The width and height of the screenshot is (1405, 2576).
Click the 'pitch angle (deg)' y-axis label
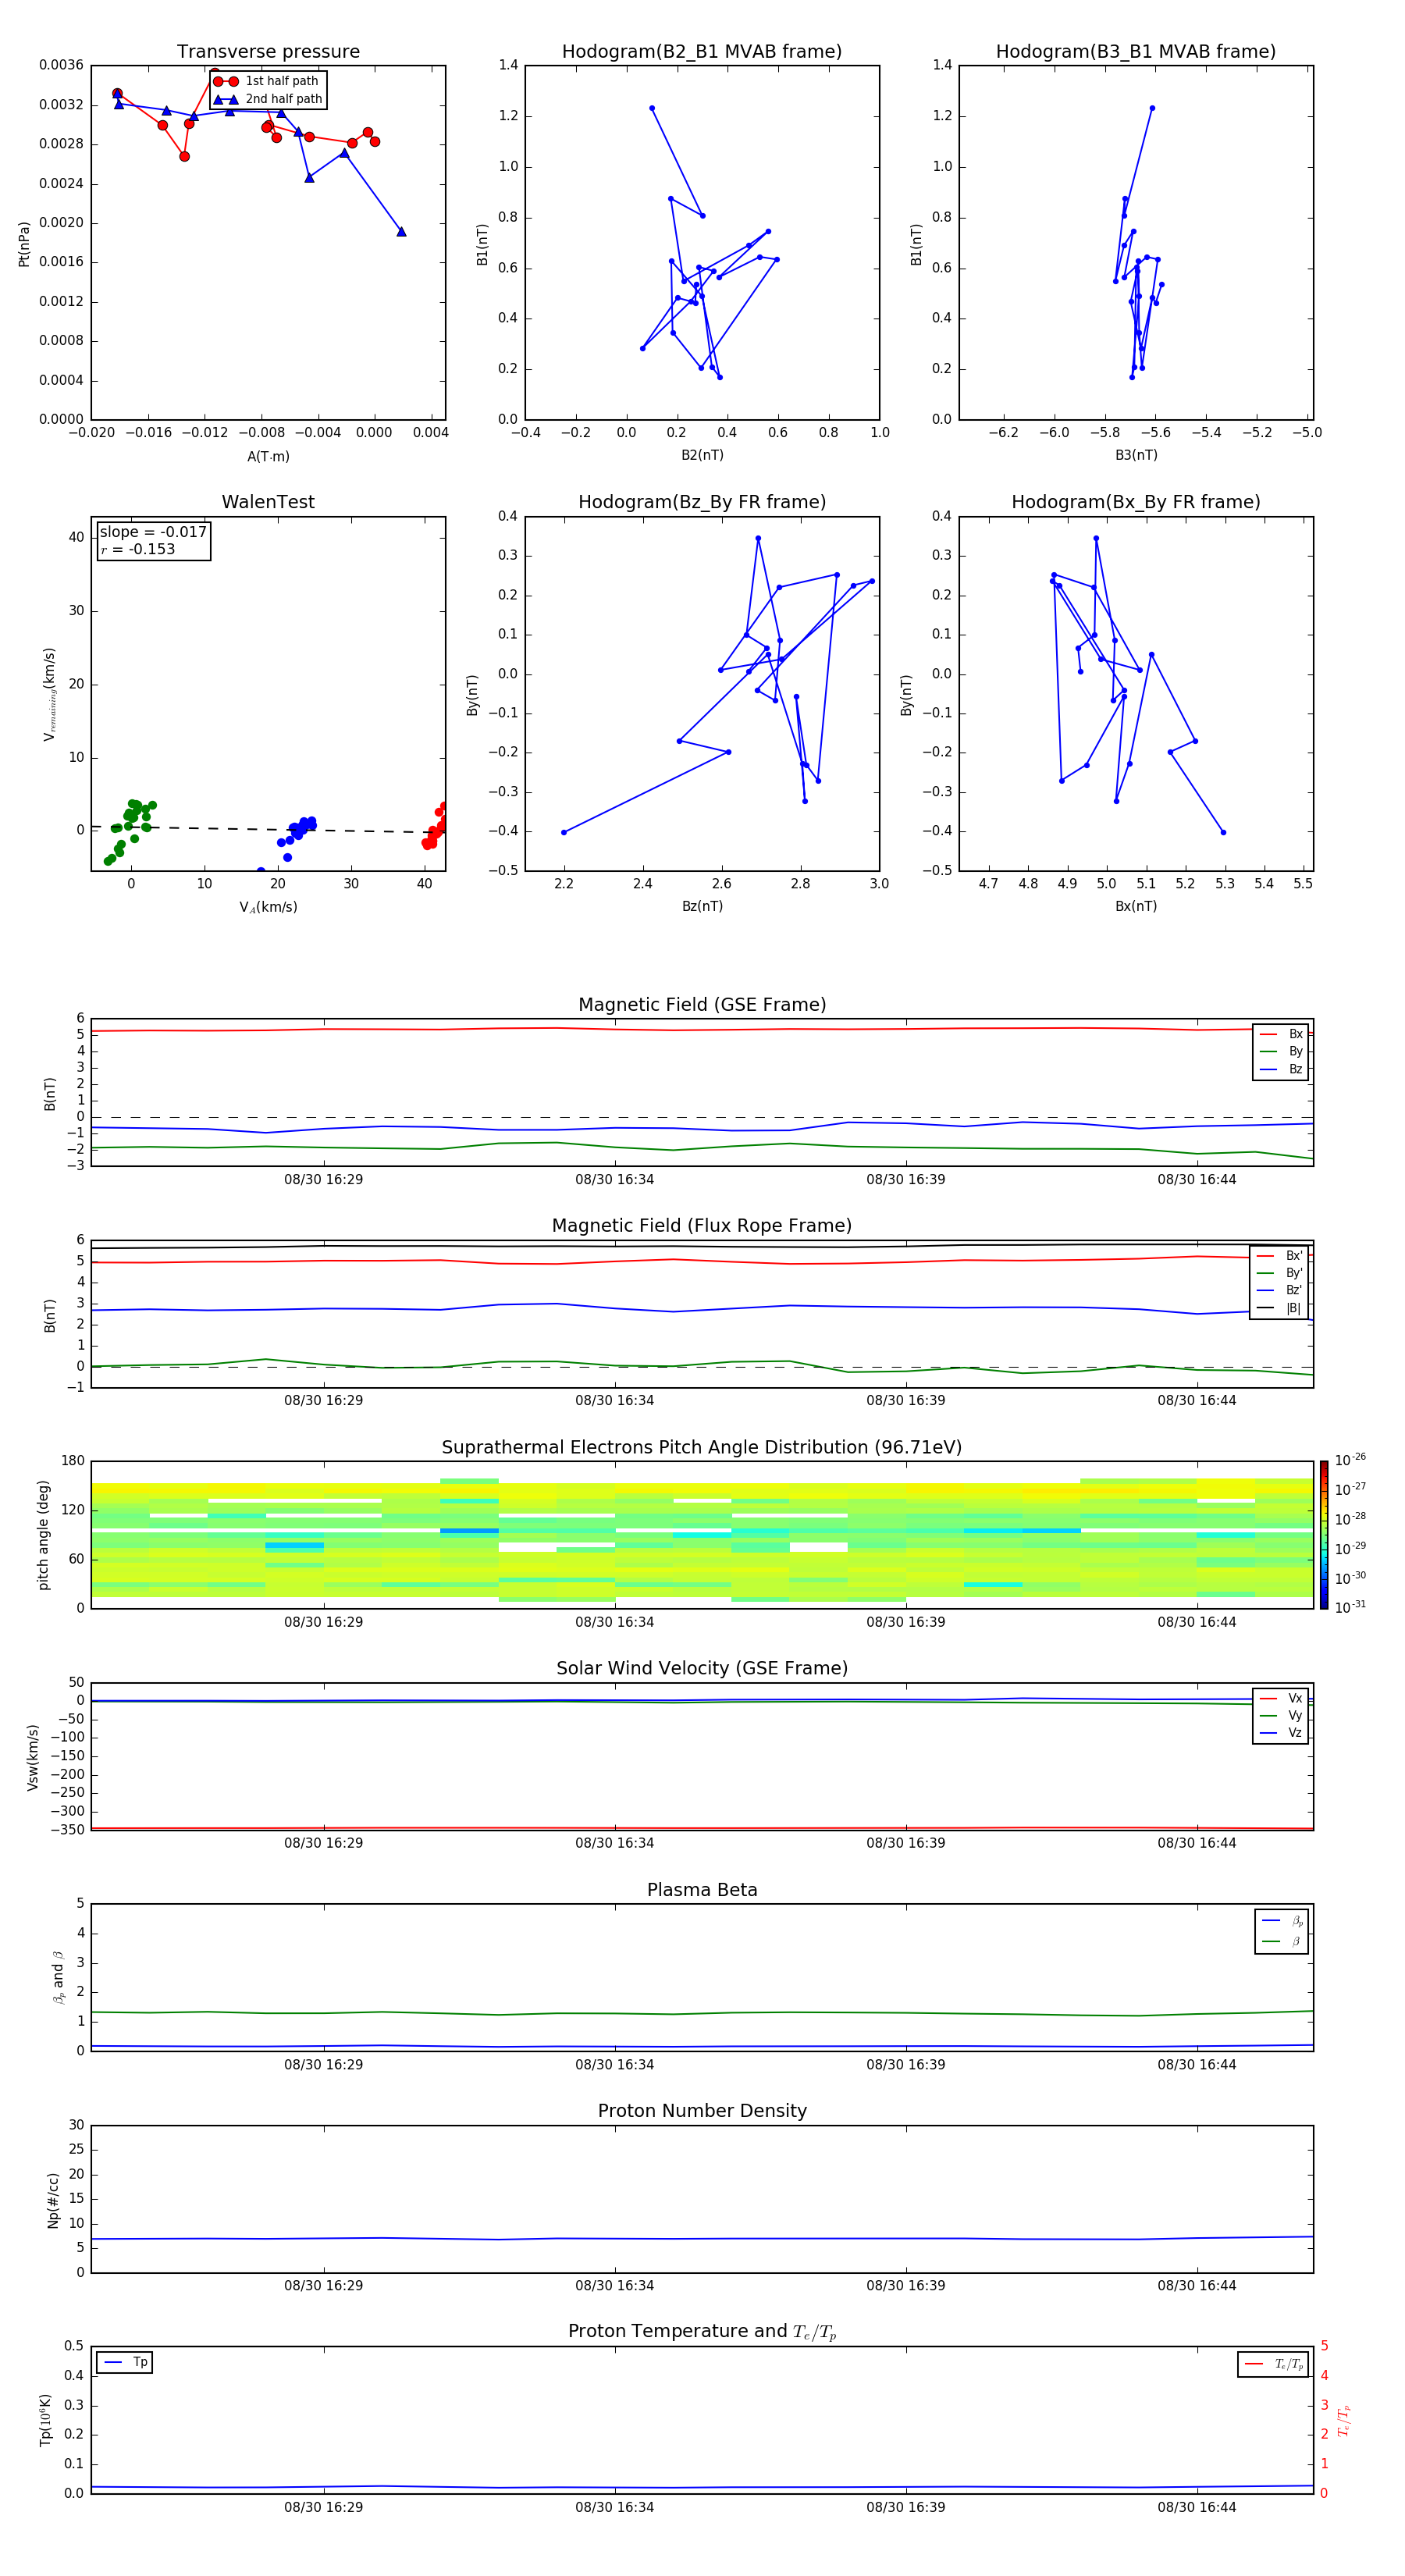coord(43,1535)
